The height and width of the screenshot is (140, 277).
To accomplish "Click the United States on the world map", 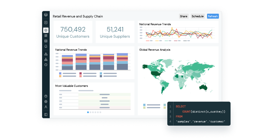I will 154,74.
